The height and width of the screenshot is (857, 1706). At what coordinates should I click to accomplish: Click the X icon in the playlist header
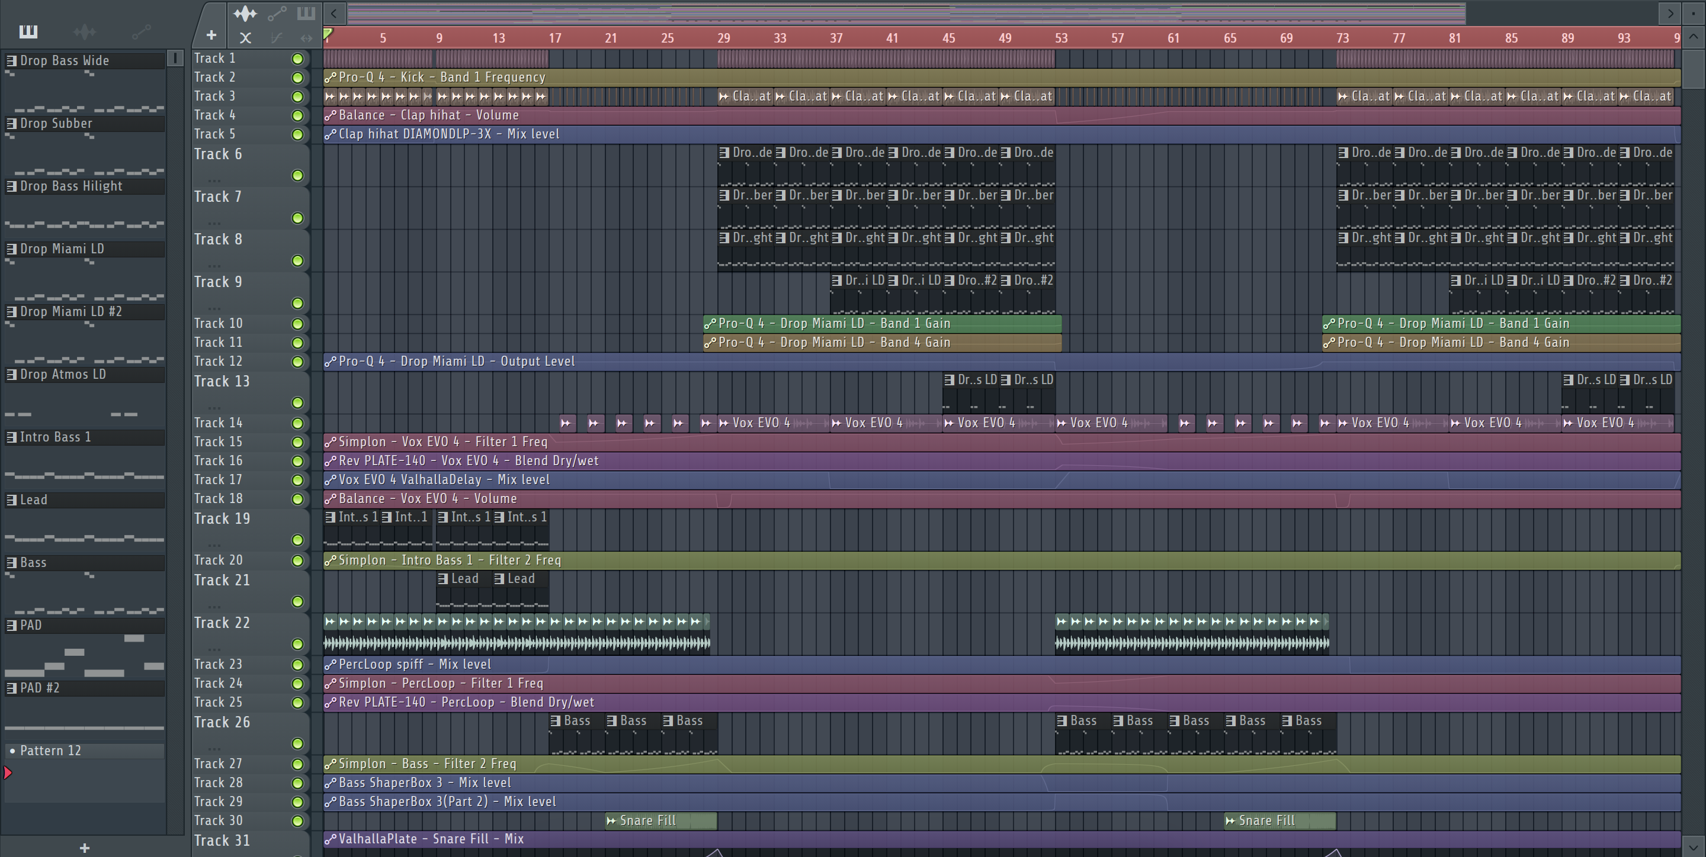(245, 38)
